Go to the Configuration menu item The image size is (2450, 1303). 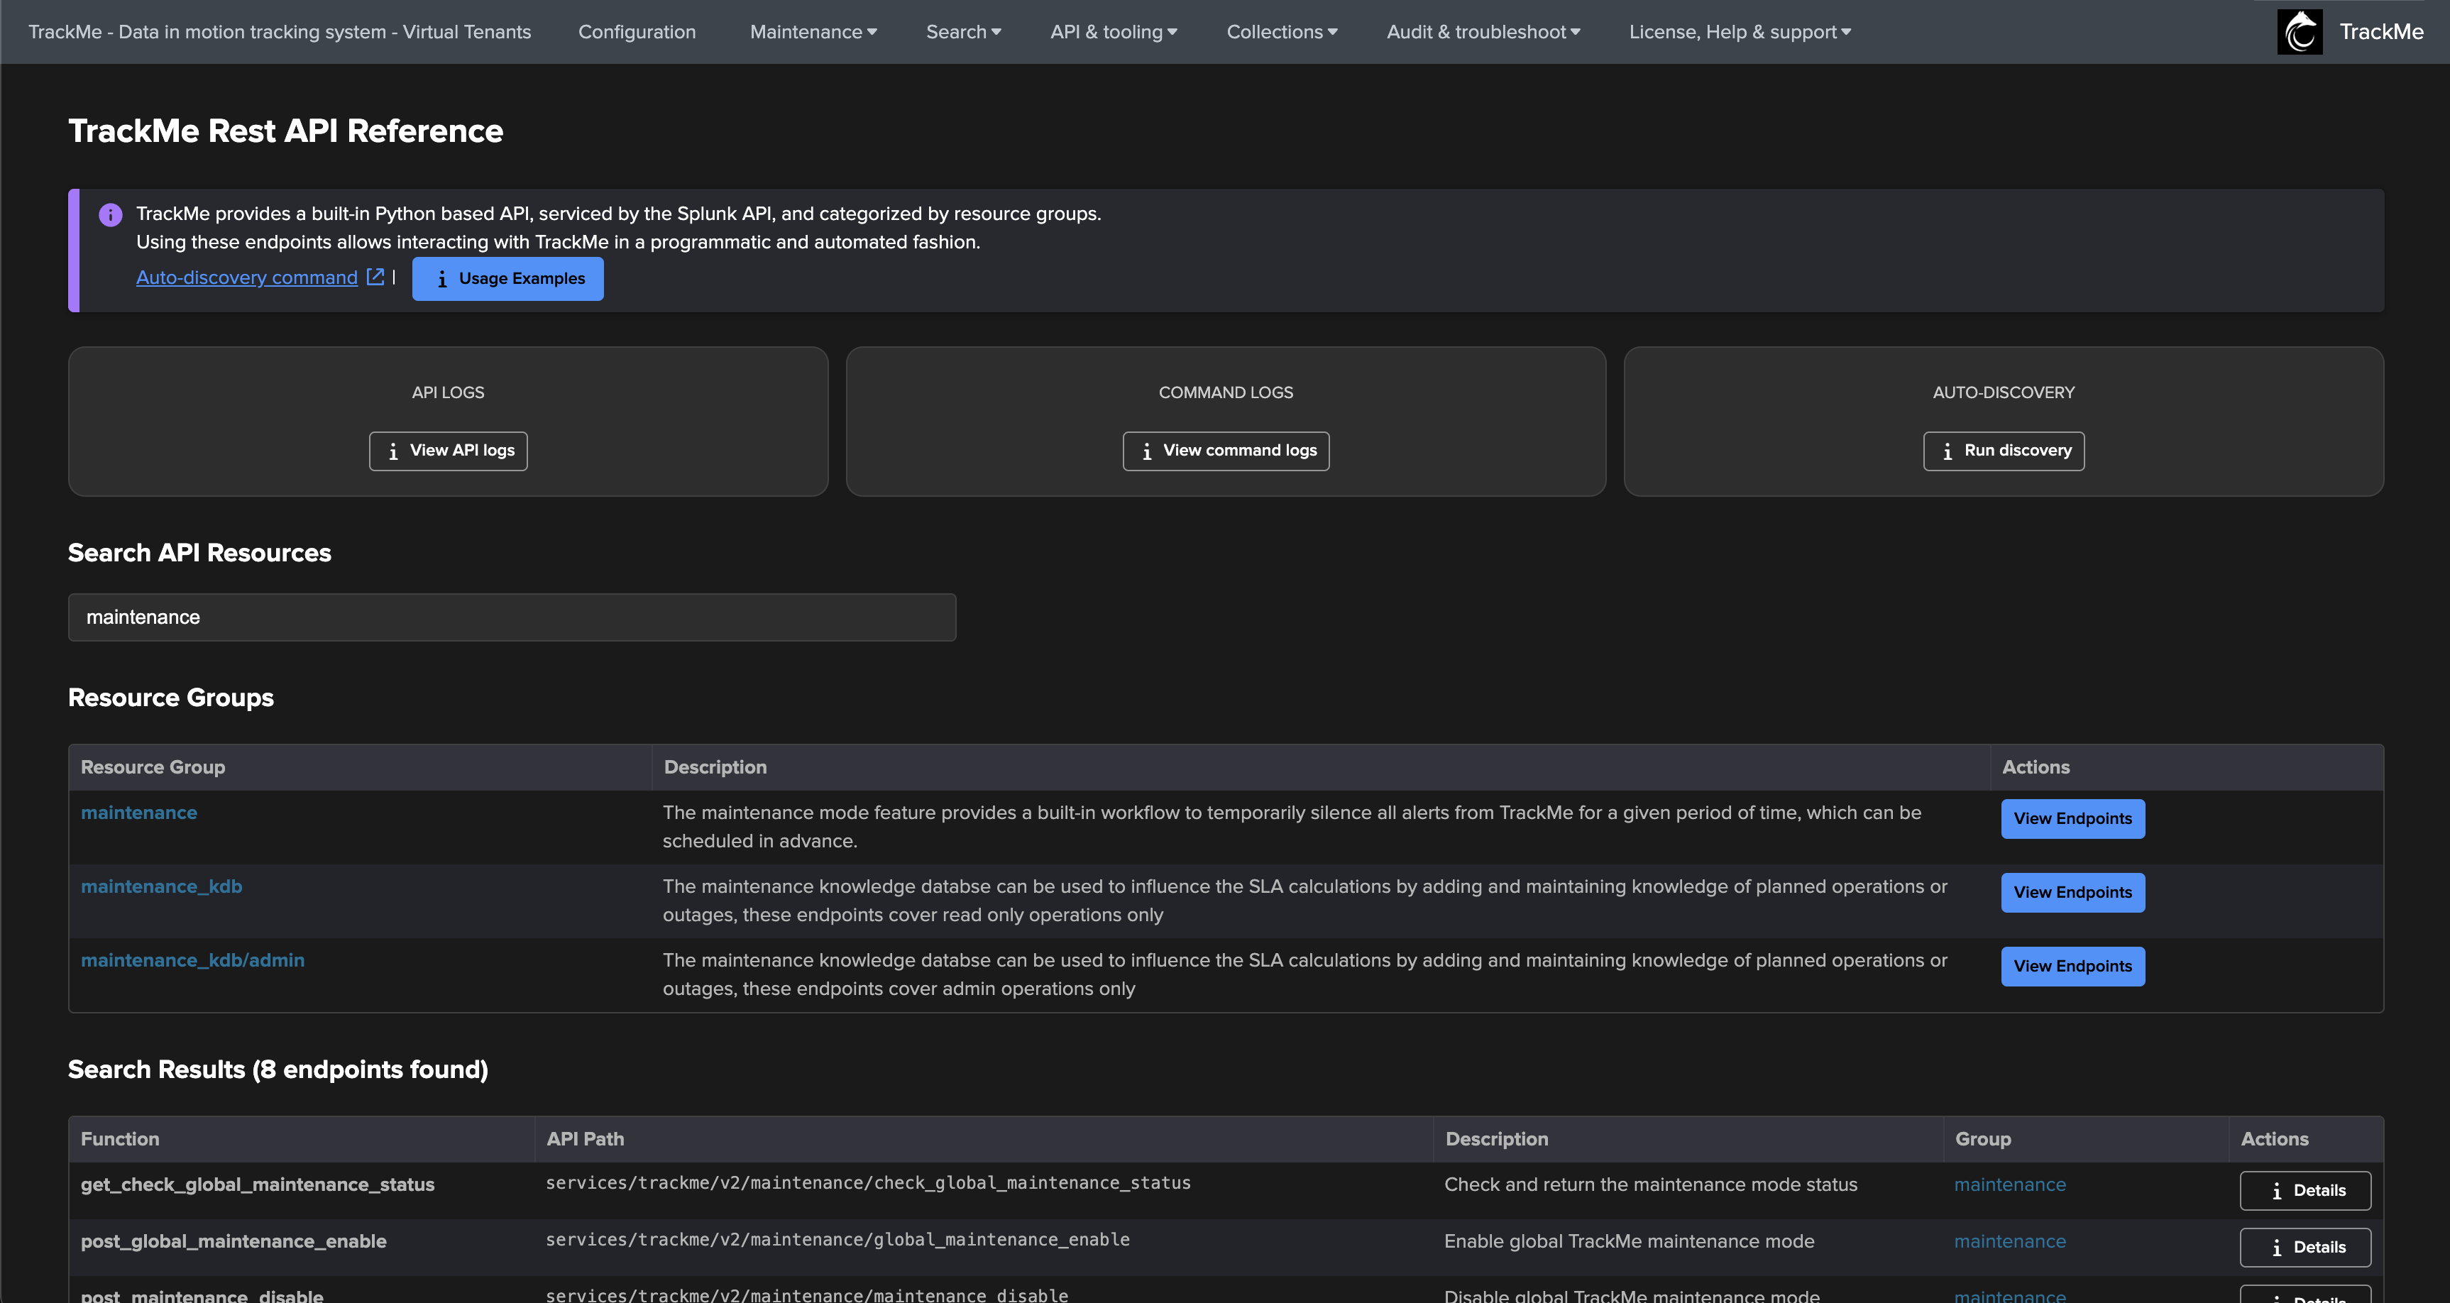(x=637, y=31)
